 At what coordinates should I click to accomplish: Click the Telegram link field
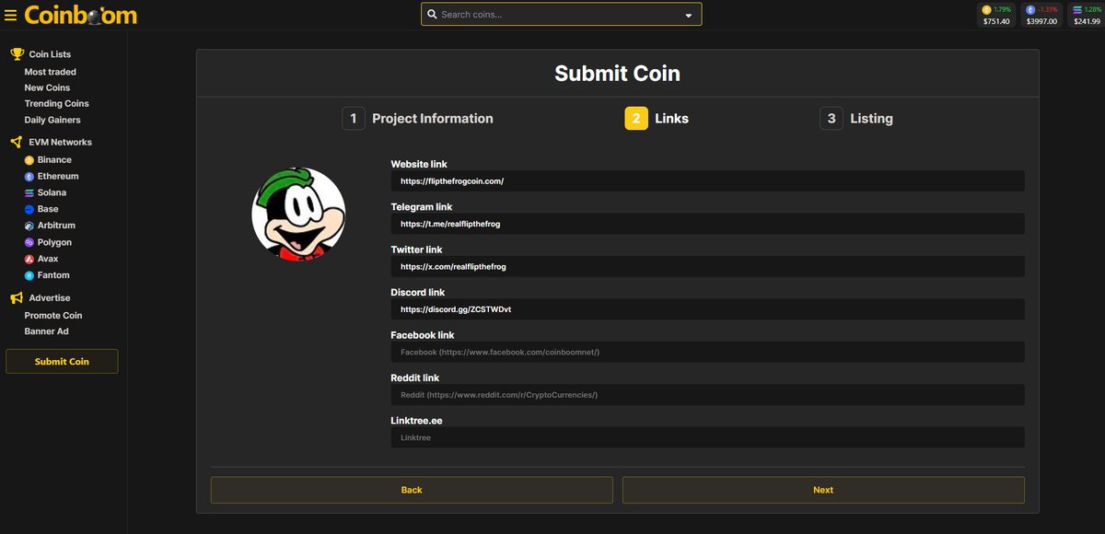point(707,224)
